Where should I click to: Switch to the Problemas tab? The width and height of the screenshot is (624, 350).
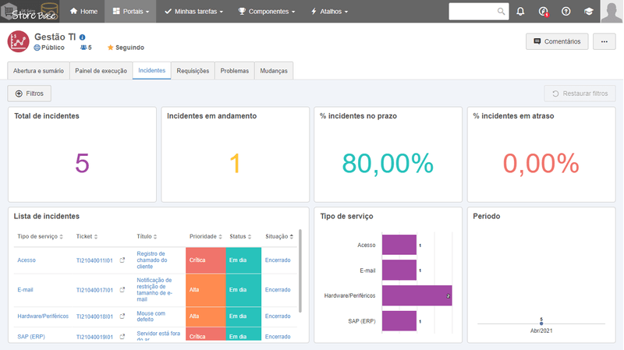coord(235,71)
